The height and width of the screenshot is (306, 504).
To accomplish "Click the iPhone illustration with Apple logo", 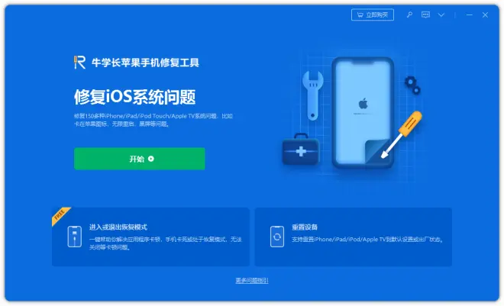I will [x=363, y=112].
